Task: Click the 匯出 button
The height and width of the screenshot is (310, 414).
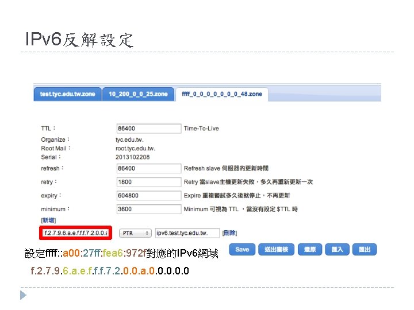Action: click(x=365, y=249)
